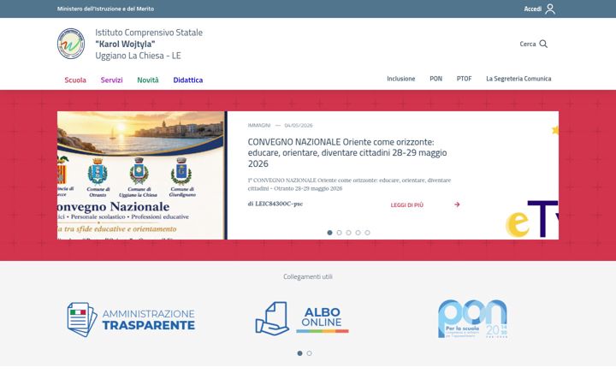Click the magnifying glass search icon

543,44
